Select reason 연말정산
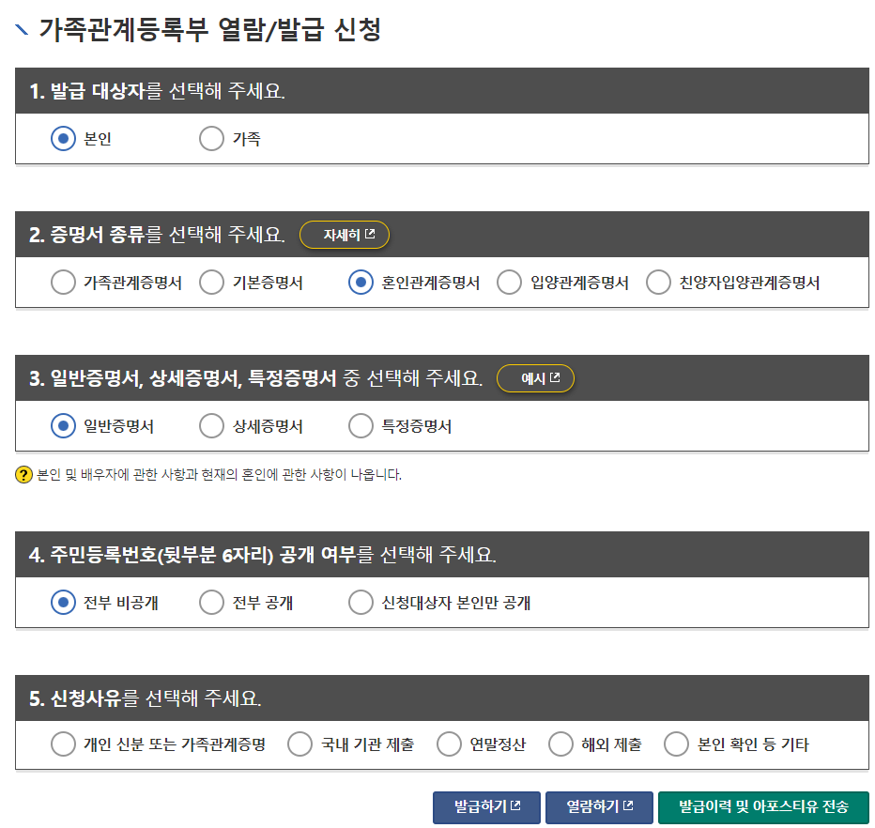The width and height of the screenshot is (875, 828). tap(449, 744)
